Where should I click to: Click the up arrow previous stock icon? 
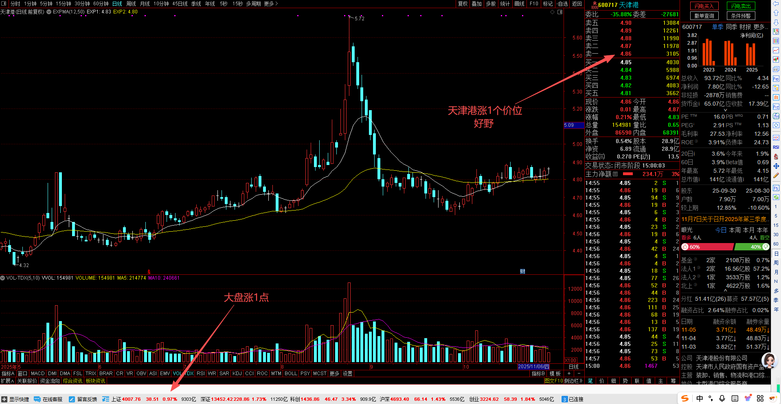[776, 14]
